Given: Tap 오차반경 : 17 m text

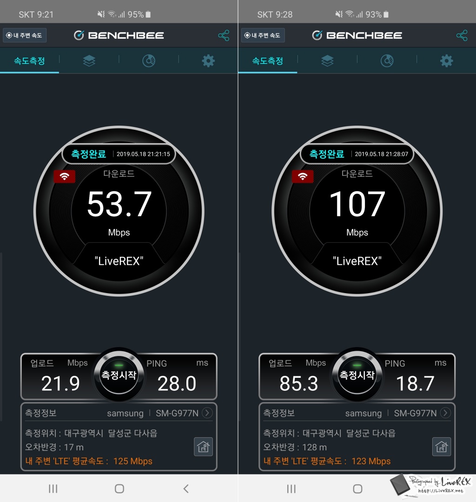Looking at the screenshot, I should point(54,447).
